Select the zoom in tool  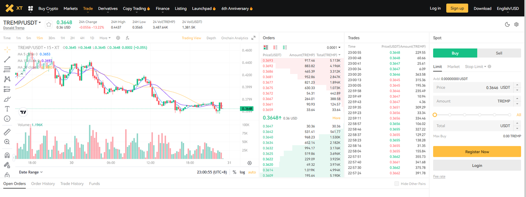(7, 142)
